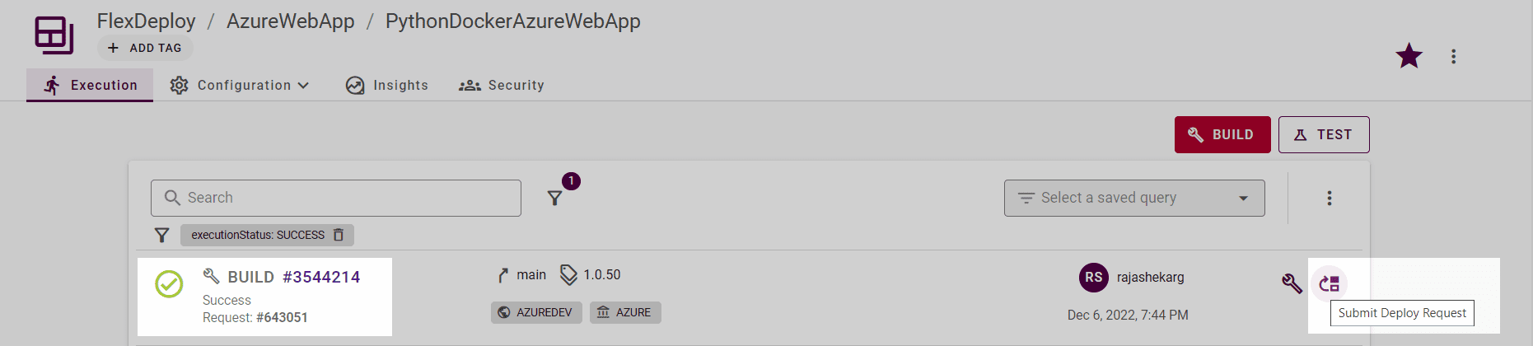The width and height of the screenshot is (1533, 346).
Task: Click the green success checkmark status icon
Action: [x=169, y=284]
